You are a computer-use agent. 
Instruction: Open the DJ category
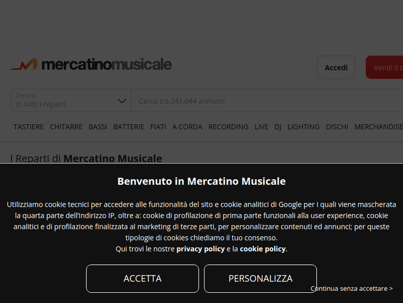point(278,127)
